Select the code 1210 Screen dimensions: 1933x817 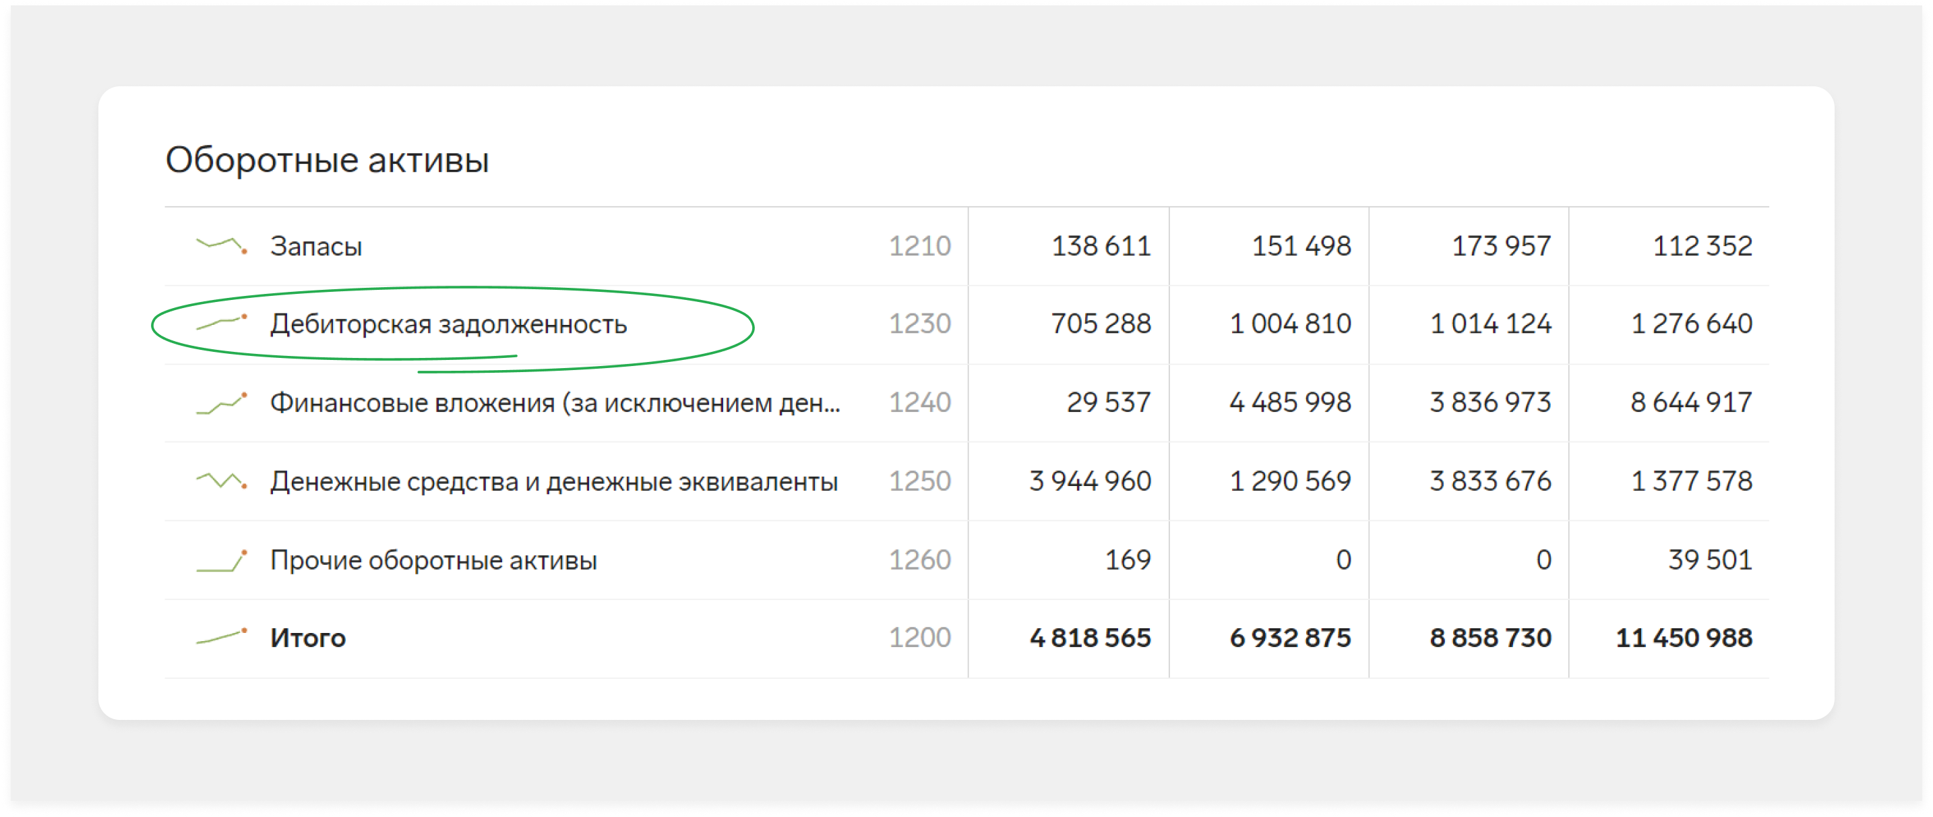920,246
